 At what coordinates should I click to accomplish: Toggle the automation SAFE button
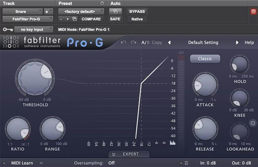tap(115, 19)
